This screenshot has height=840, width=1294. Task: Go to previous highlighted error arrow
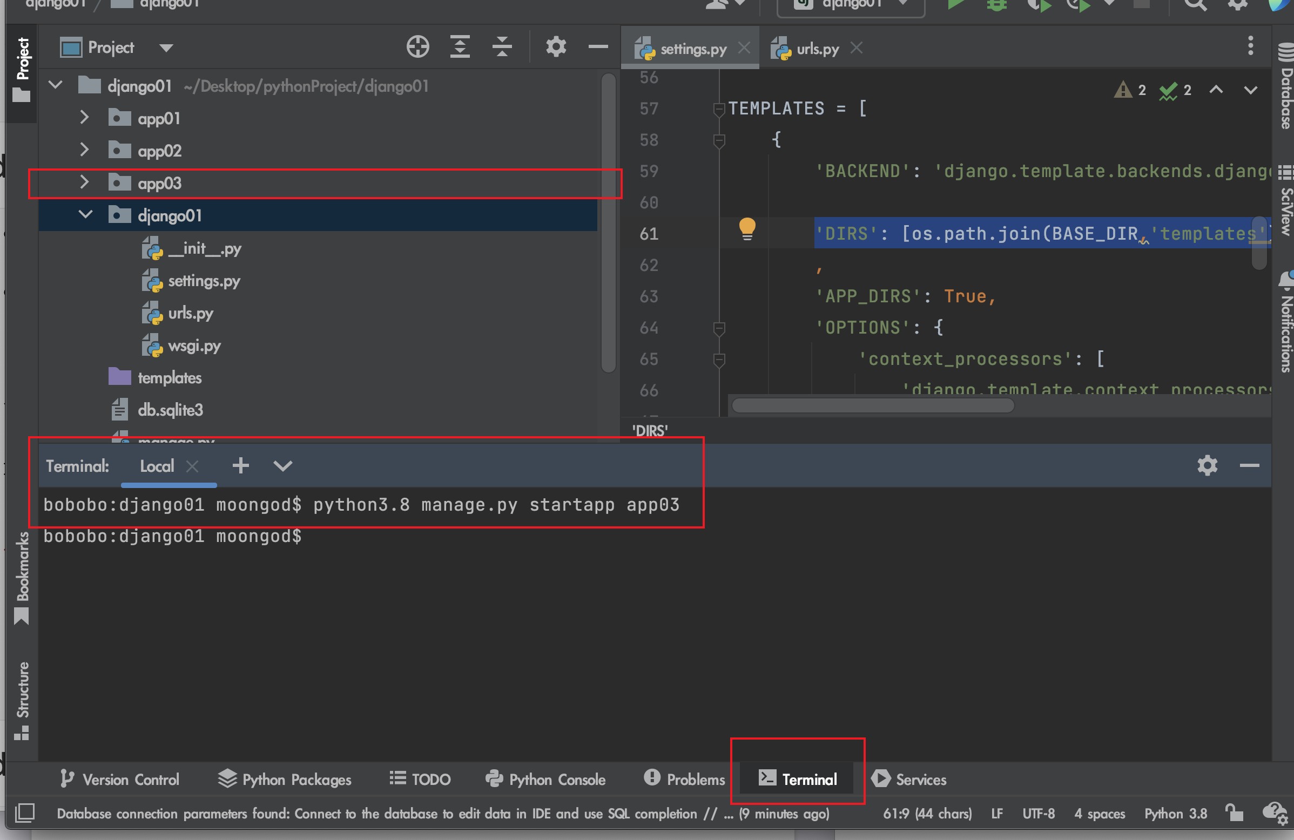tap(1216, 90)
